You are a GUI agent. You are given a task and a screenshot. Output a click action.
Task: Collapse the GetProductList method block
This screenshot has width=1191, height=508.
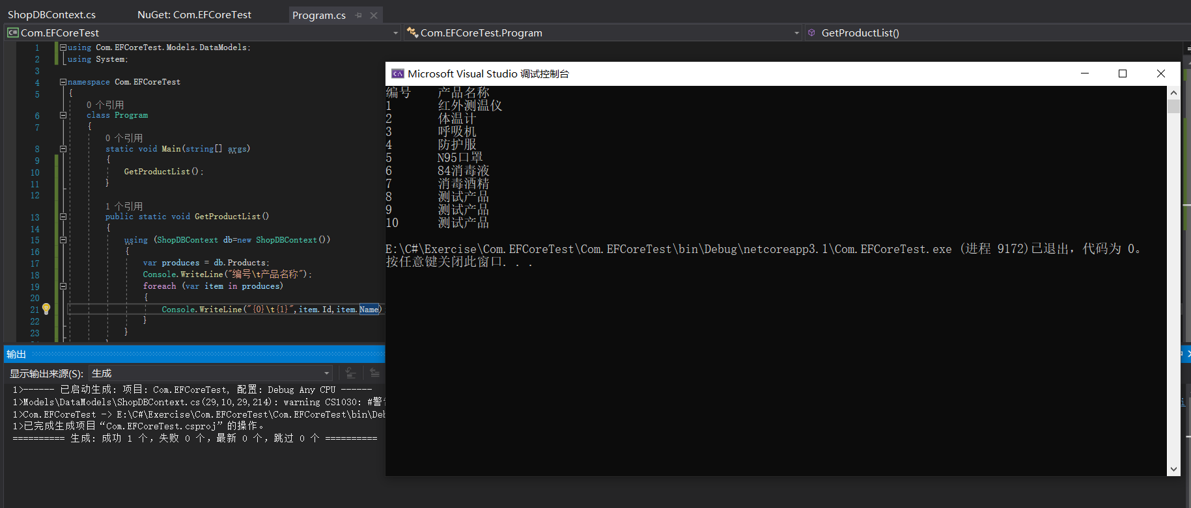pos(63,217)
